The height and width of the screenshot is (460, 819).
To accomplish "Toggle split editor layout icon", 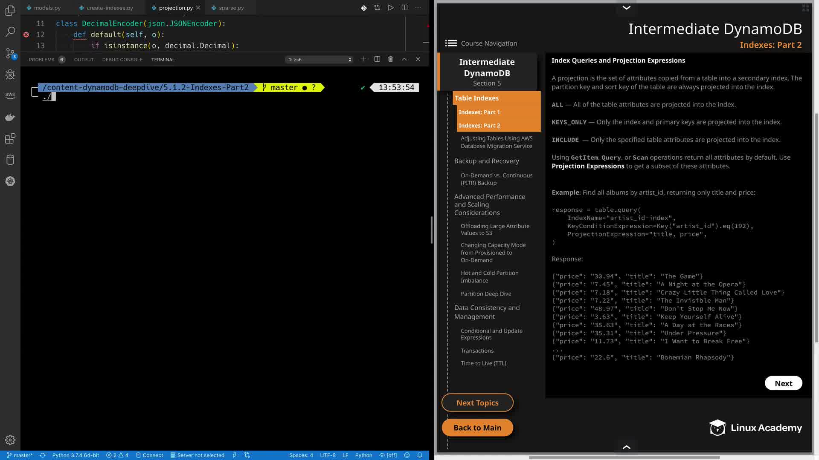I will [404, 8].
